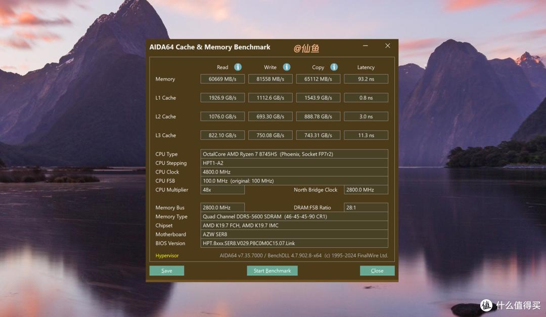Click CPU Multiplier value 48x

pos(222,190)
